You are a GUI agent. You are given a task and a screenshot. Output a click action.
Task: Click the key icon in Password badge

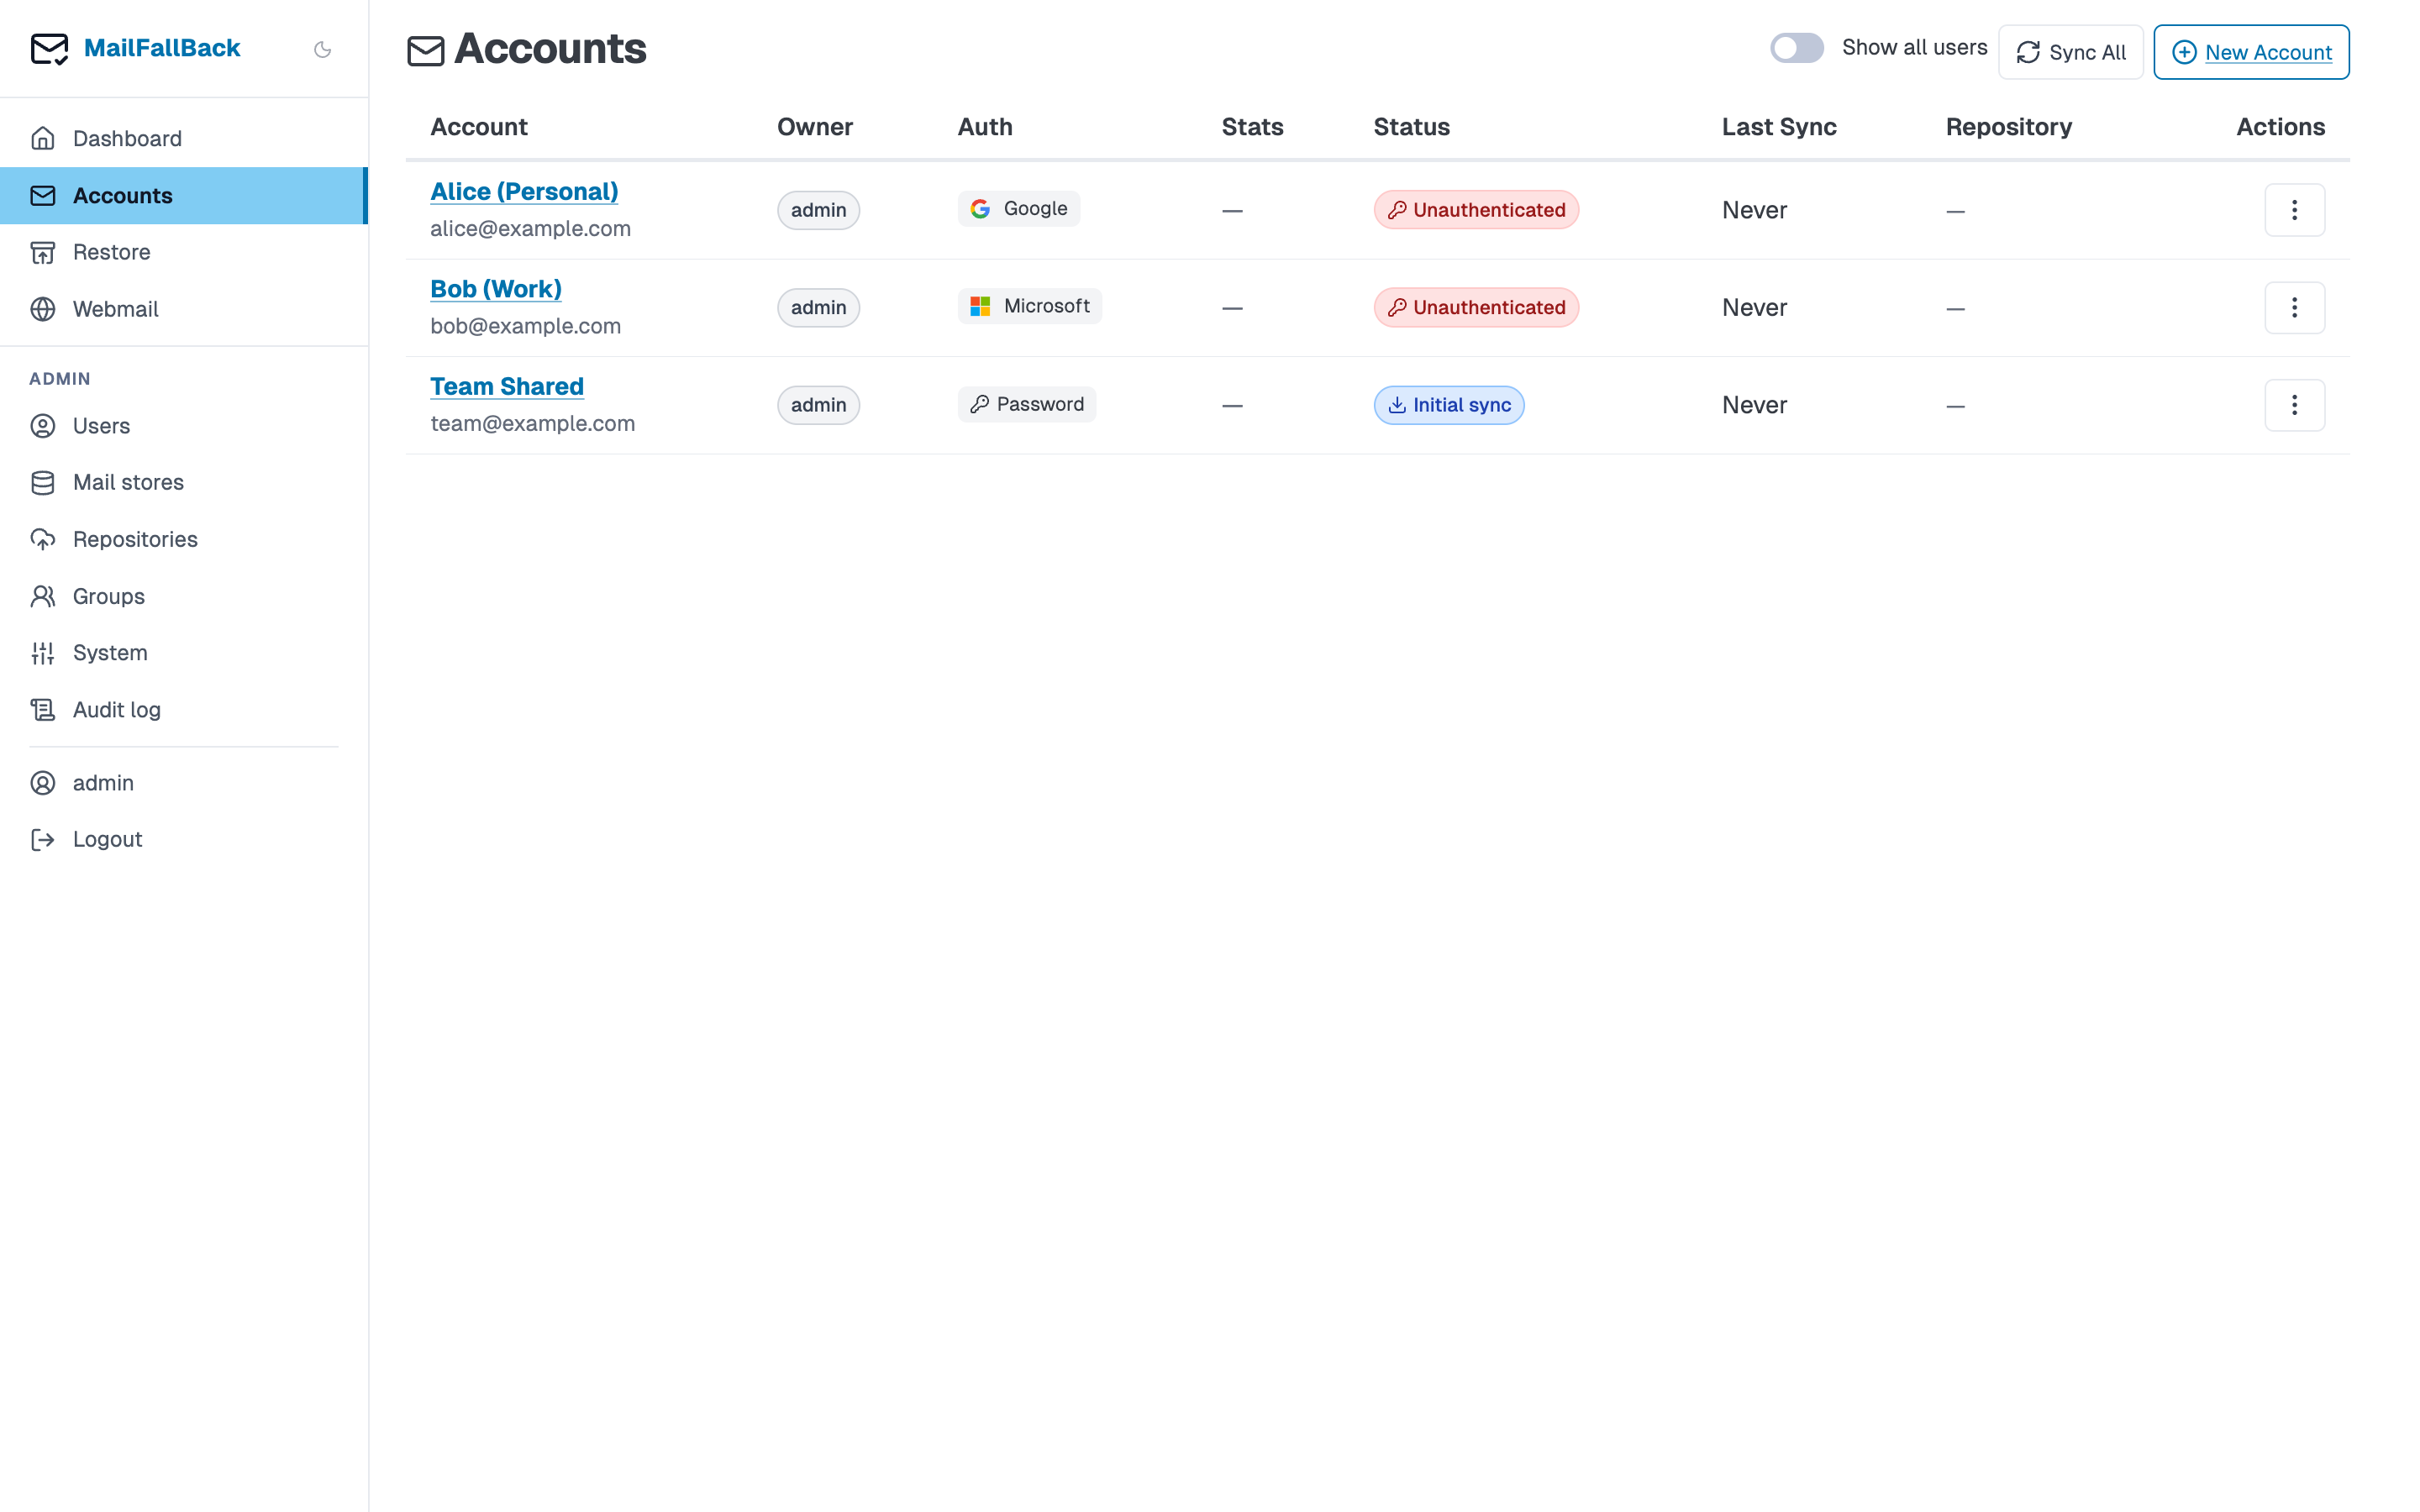point(980,404)
